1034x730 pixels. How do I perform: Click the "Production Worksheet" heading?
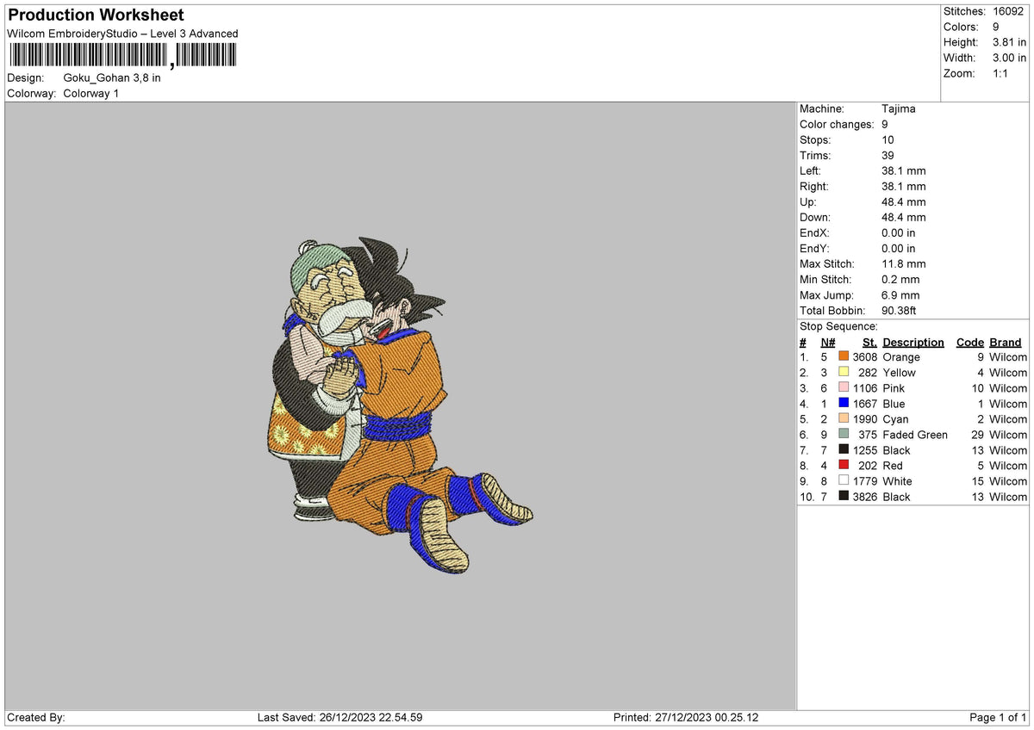coord(96,15)
